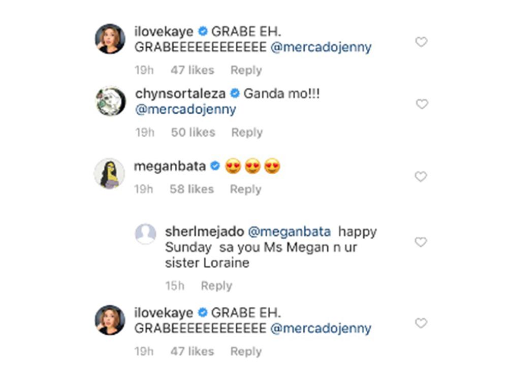Reply to meganbata's emoji comment
This screenshot has width=508, height=381.
(245, 189)
